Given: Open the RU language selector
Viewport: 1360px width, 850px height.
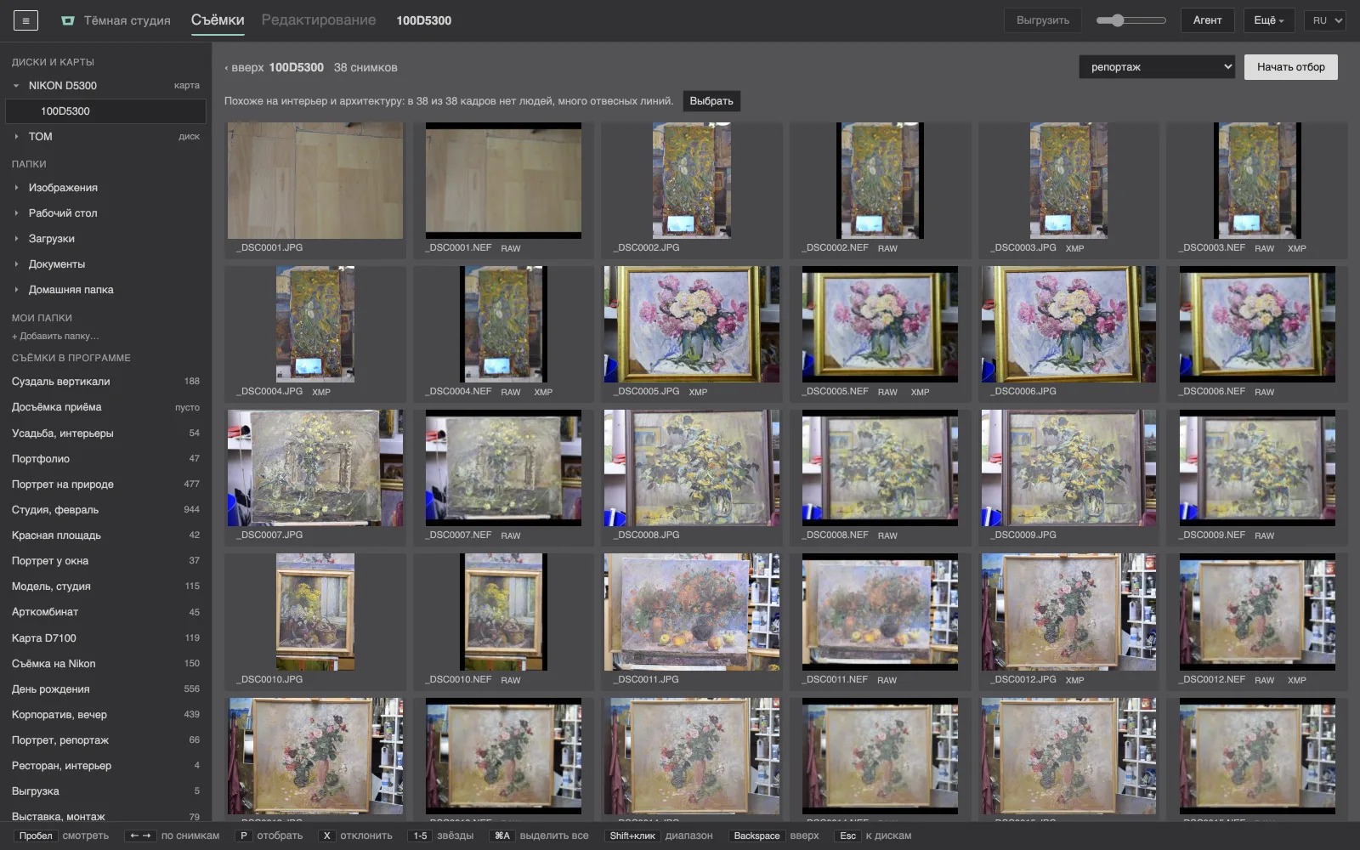Looking at the screenshot, I should coord(1325,20).
